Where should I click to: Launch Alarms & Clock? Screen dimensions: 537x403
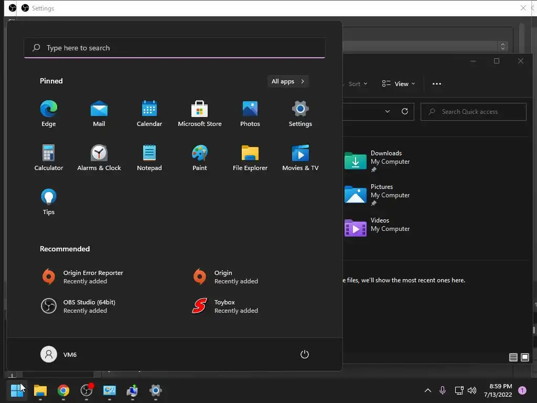99,157
